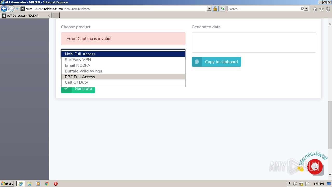Select Email NO2FA option
This screenshot has height=187, width=332.
coord(123,65)
